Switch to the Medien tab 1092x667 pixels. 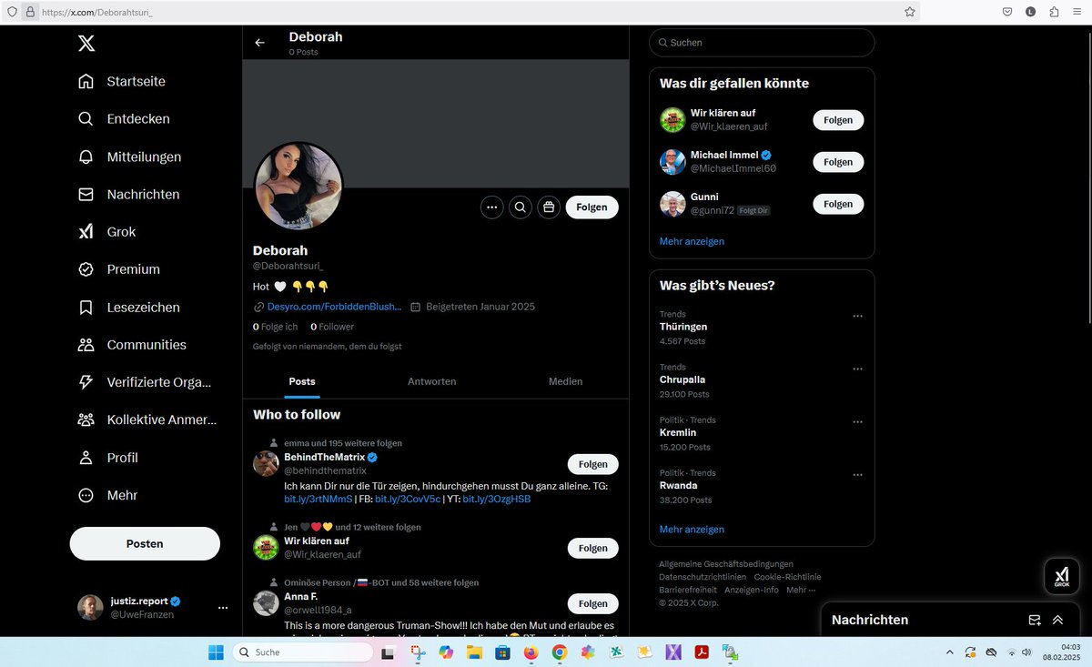tap(565, 381)
